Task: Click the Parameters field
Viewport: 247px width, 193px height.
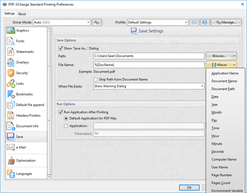Action: [149, 133]
